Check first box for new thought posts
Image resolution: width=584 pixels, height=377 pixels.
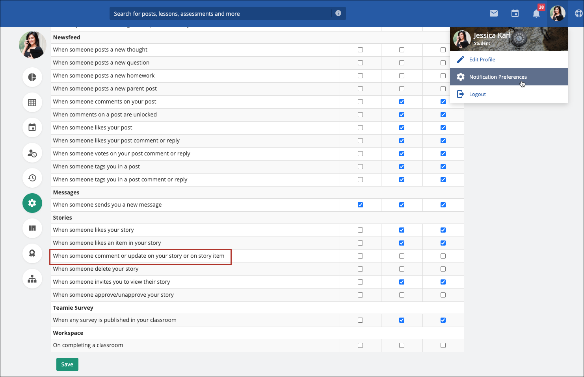click(360, 50)
